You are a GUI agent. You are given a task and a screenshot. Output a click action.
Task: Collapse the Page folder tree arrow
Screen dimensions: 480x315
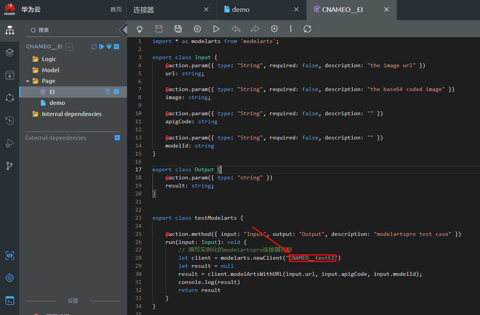[28, 81]
